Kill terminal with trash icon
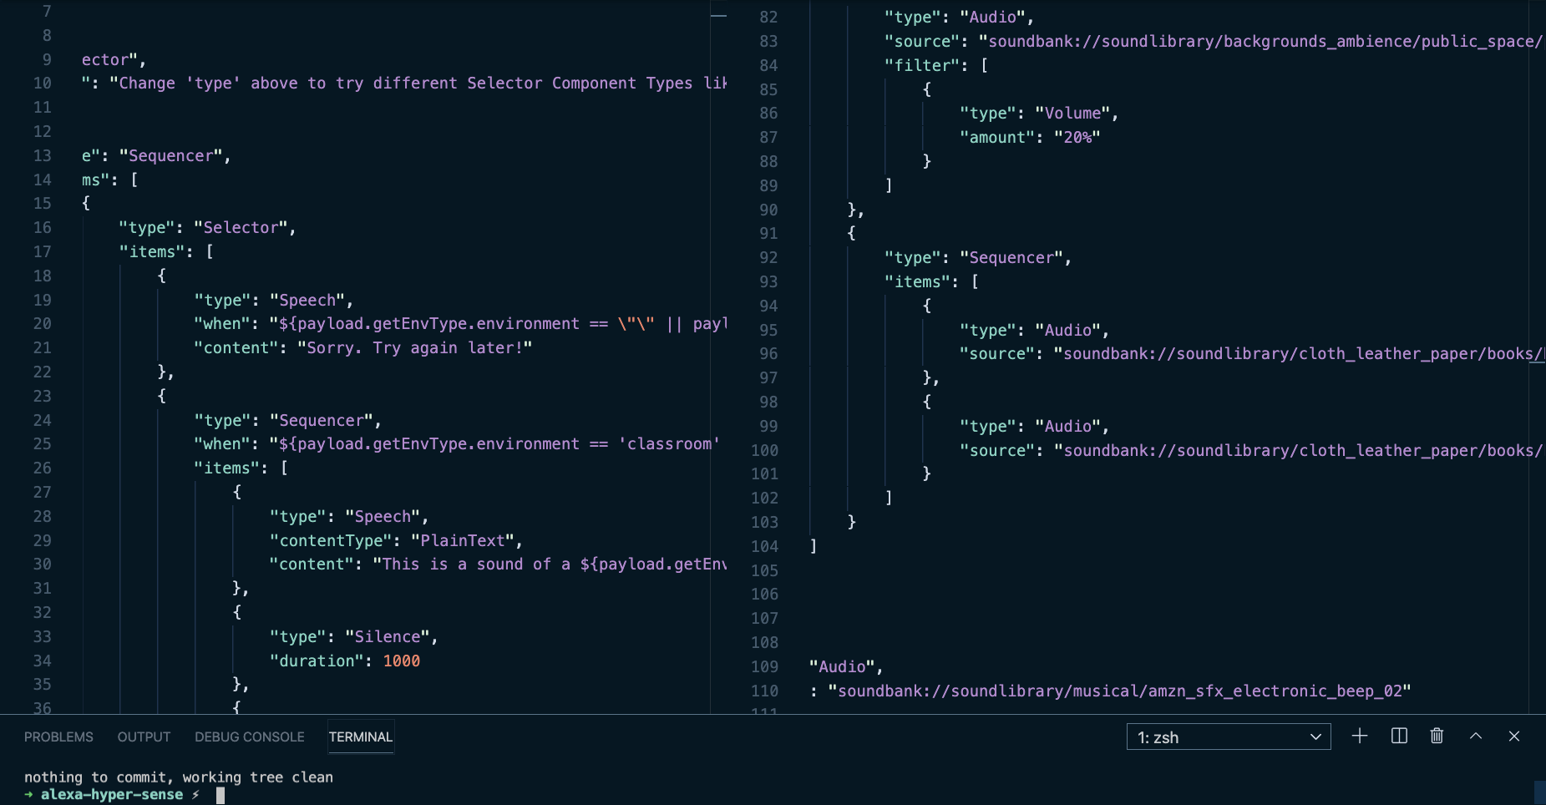Viewport: 1546px width, 805px height. pyautogui.click(x=1437, y=736)
